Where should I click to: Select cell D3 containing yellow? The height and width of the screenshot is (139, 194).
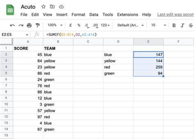coord(118,61)
